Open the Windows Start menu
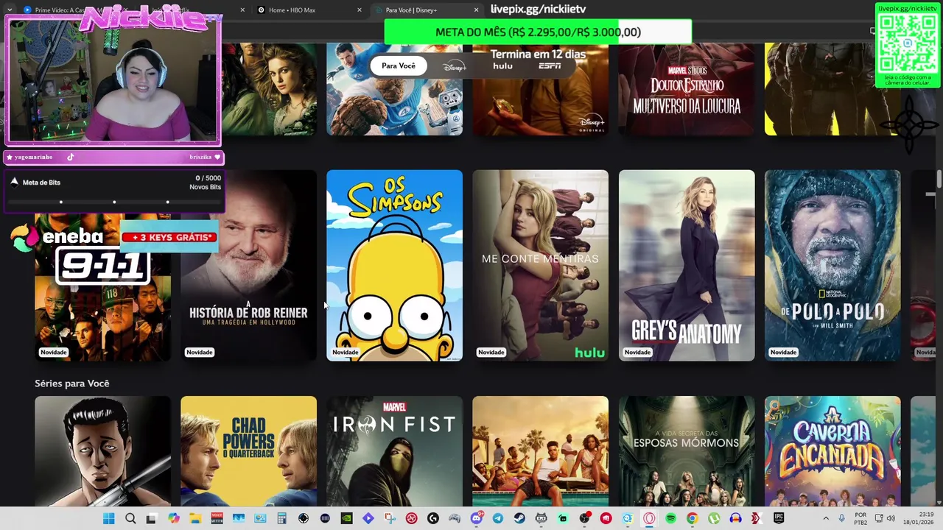Viewport: 943px width, 530px height. (108, 518)
